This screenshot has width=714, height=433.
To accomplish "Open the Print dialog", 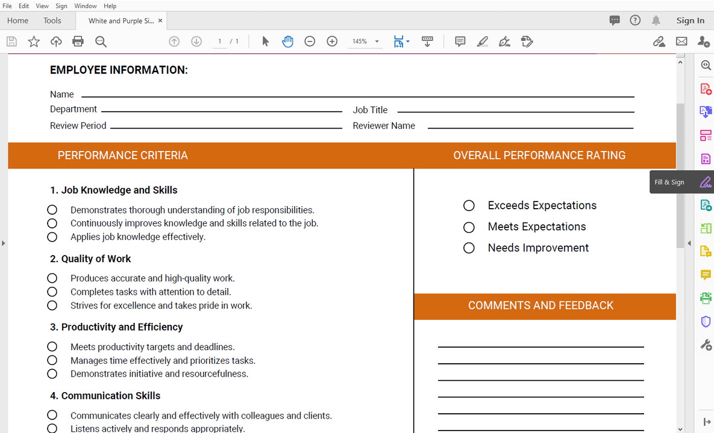I will click(x=78, y=41).
